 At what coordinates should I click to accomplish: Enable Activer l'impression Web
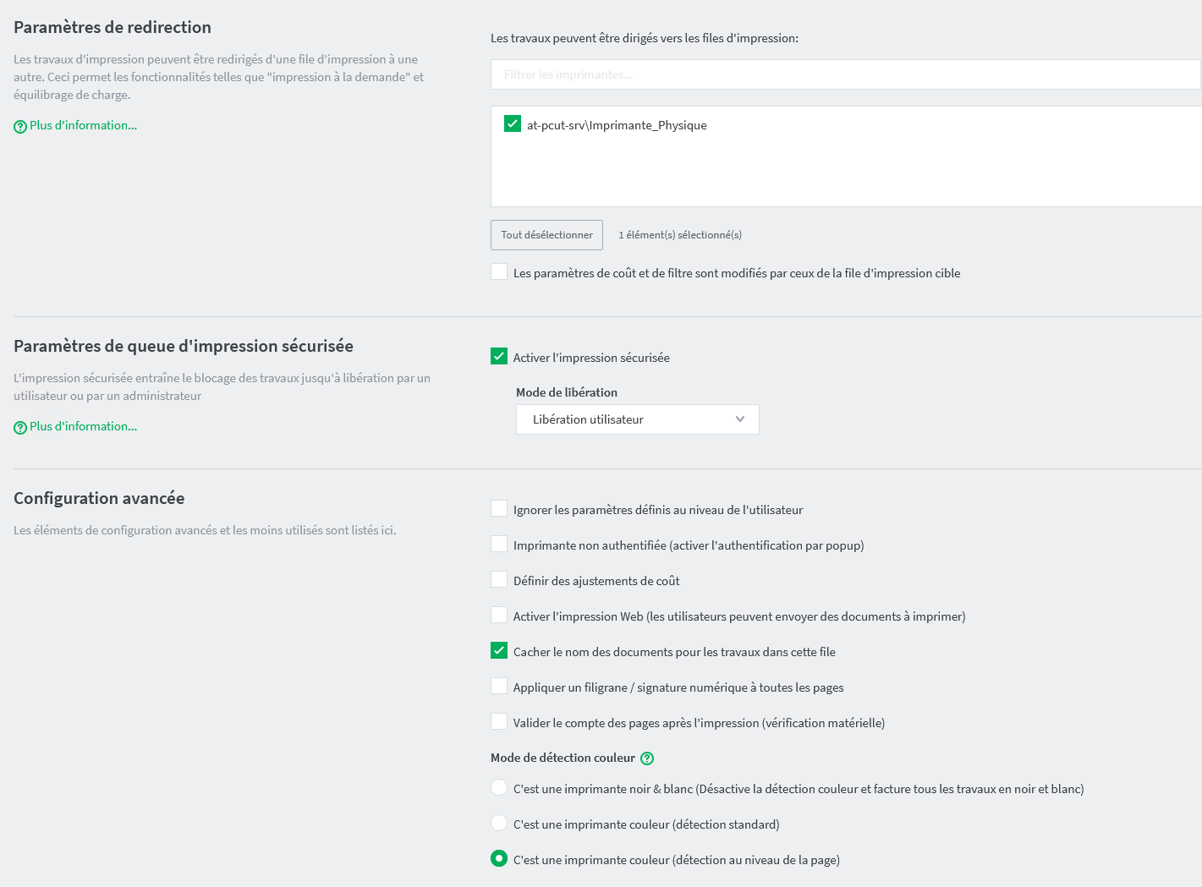(x=499, y=615)
